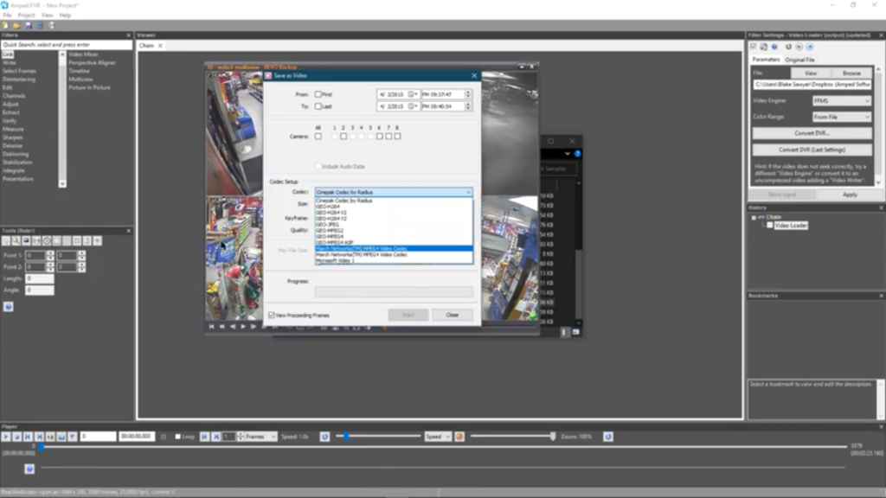Open the View menu
Screen dimensions: 886x498
47,16
